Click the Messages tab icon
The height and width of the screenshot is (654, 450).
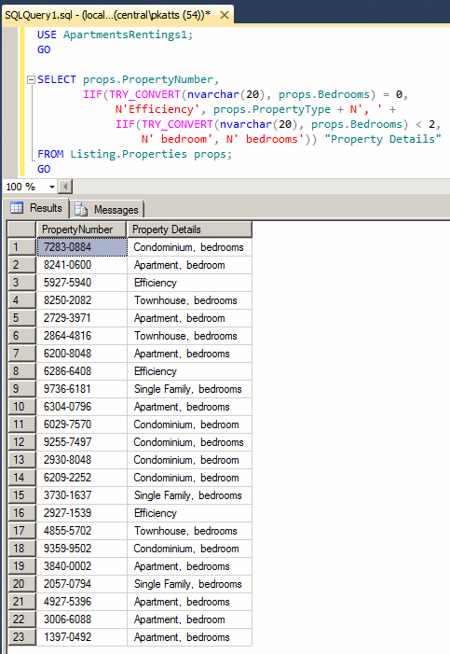pyautogui.click(x=81, y=209)
